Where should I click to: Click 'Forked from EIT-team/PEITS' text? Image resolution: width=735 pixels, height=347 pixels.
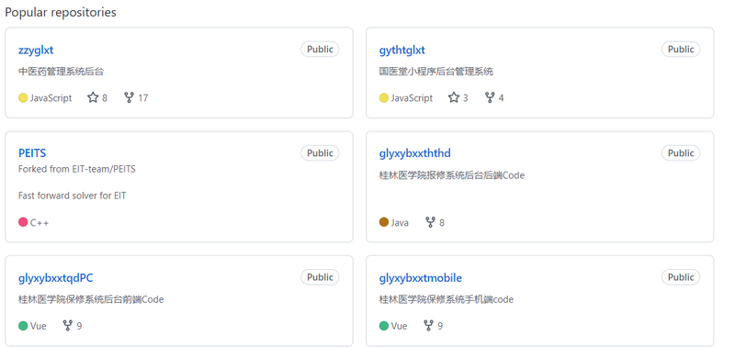pyautogui.click(x=77, y=169)
